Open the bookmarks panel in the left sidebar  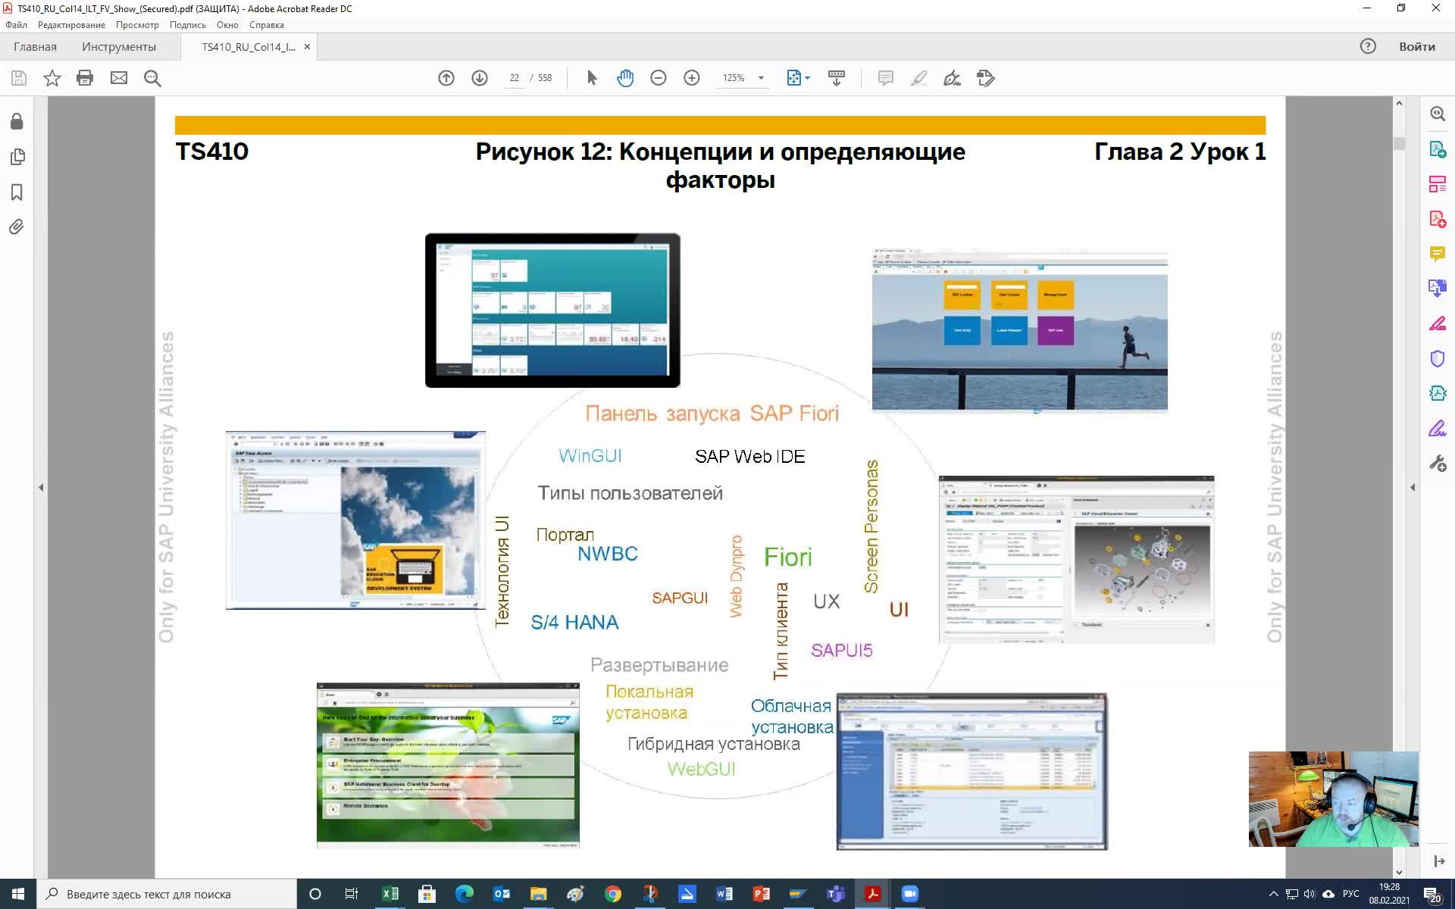pyautogui.click(x=17, y=192)
